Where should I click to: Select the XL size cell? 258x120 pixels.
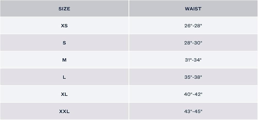click(x=64, y=94)
